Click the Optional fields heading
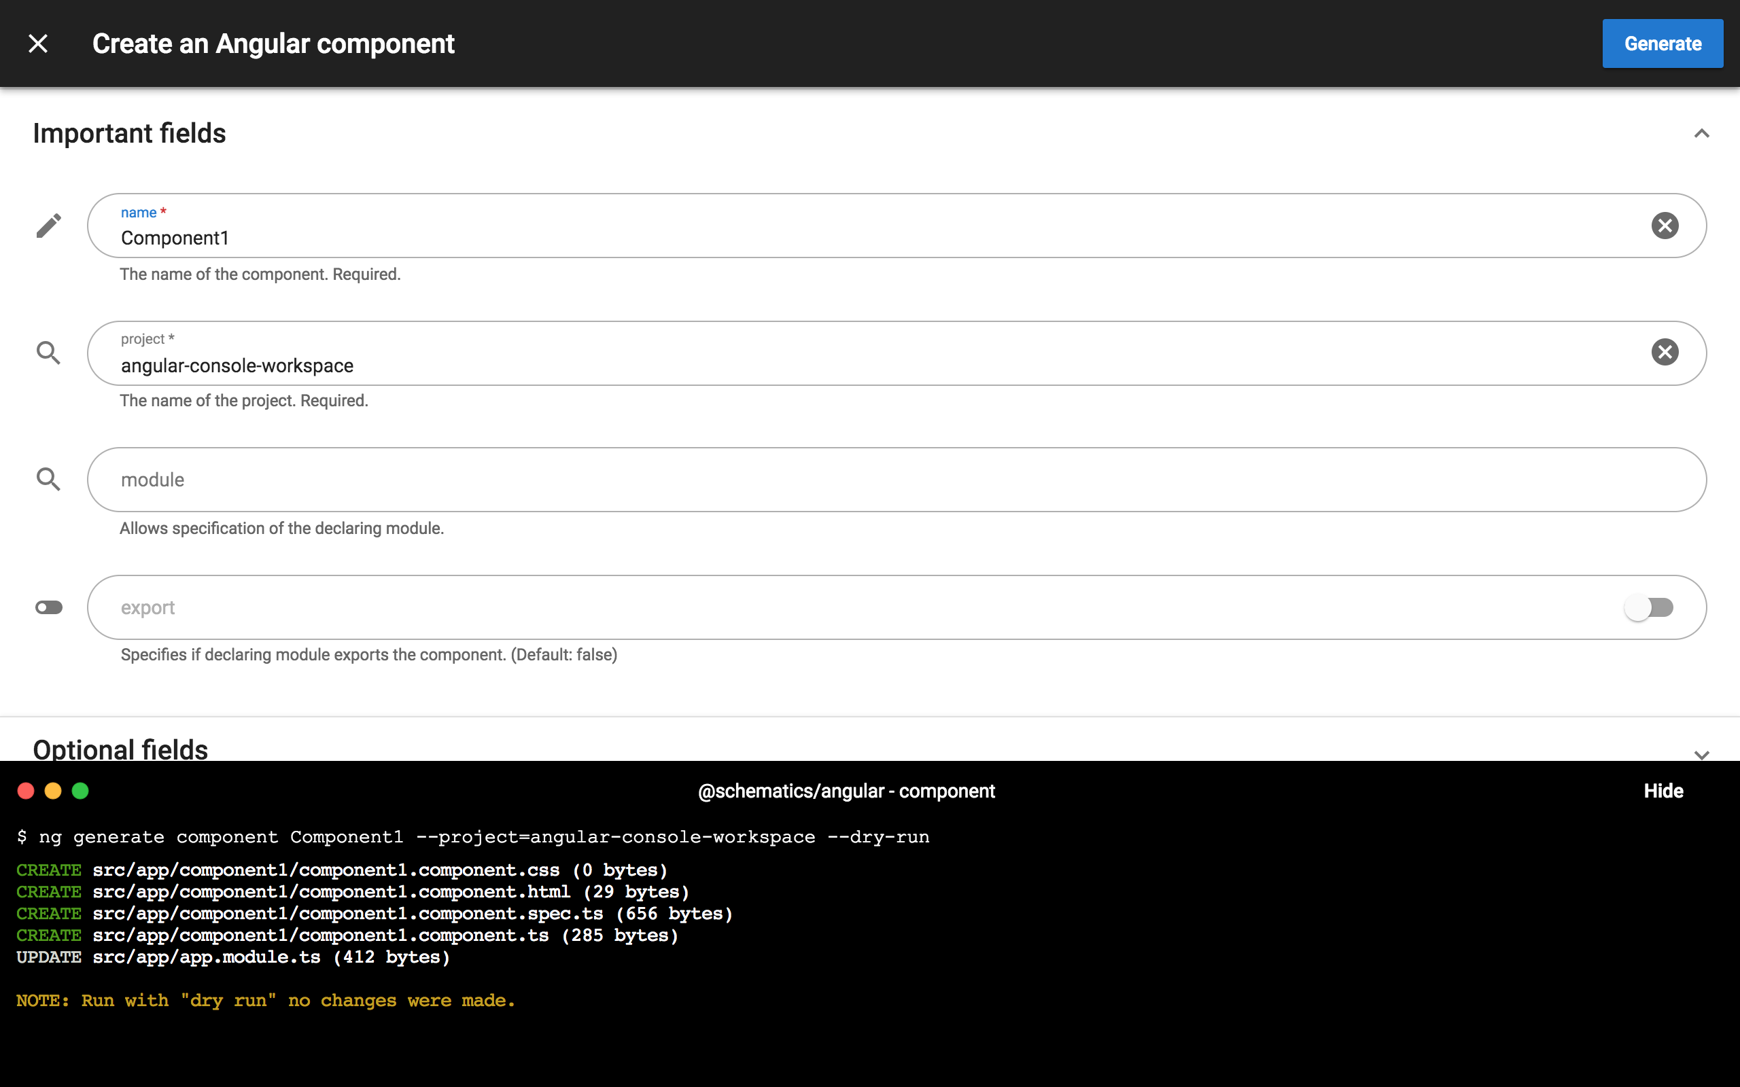This screenshot has width=1740, height=1087. point(121,749)
